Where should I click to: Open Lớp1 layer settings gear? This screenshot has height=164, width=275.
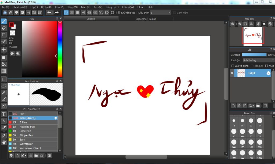tap(268, 73)
